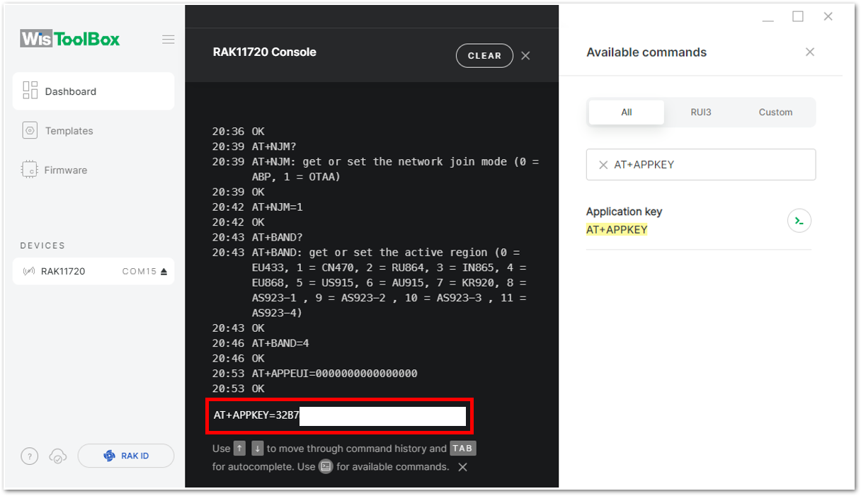Click the RAK11720 wireless signal icon
This screenshot has width=861, height=496.
[29, 271]
